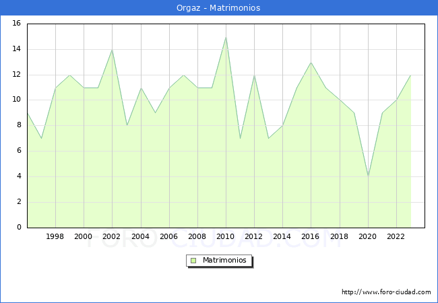Click the x-axis label 2006
The image size is (438, 303).
pyautogui.click(x=168, y=236)
